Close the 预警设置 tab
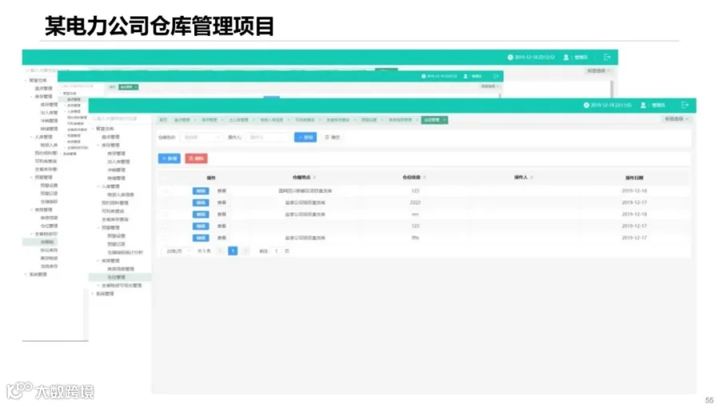This screenshot has height=405, width=719. click(382, 120)
